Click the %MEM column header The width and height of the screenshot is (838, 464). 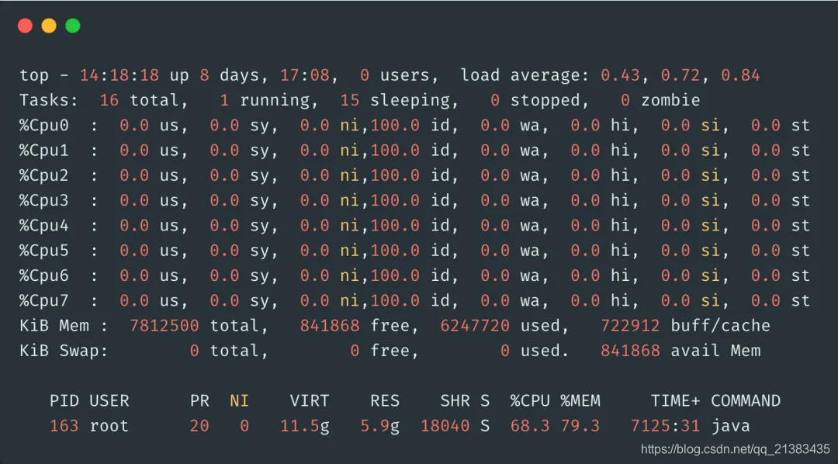coord(580,401)
